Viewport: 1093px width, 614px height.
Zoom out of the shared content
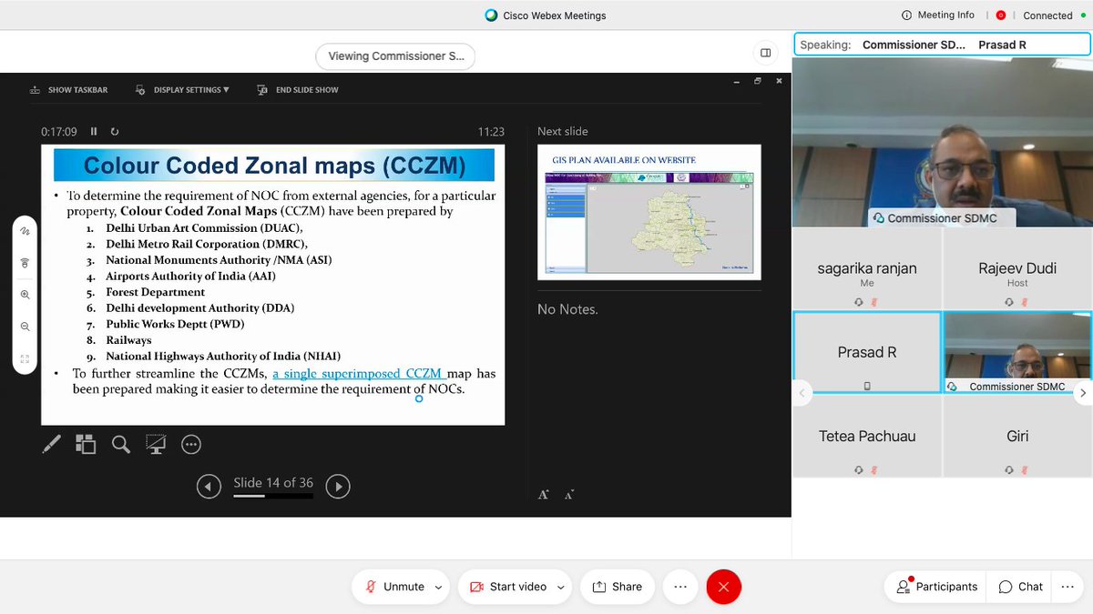point(25,327)
